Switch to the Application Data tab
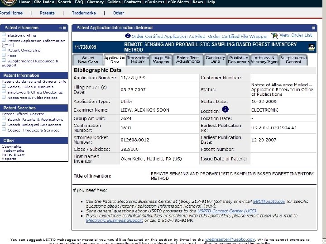 click(115, 60)
